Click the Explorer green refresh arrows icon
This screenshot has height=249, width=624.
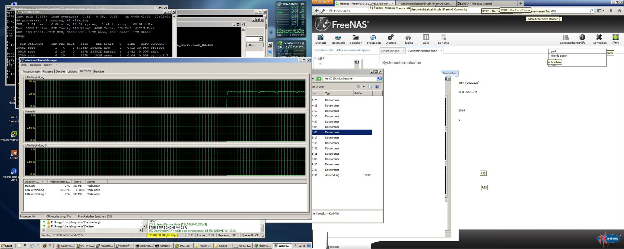tap(319, 78)
